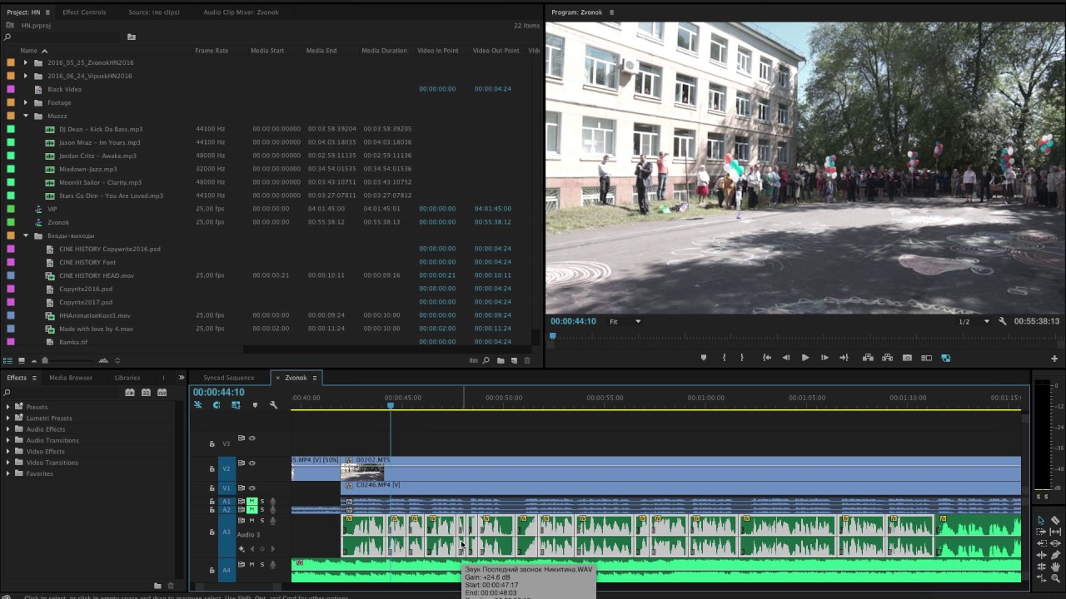Image resolution: width=1066 pixels, height=599 pixels.
Task: Unmute track A2
Action: tap(252, 509)
